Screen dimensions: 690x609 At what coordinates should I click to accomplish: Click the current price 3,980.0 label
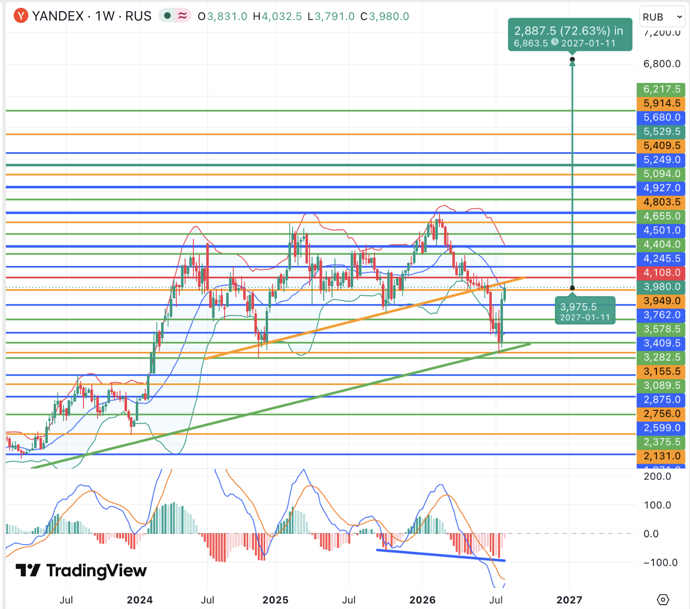tap(661, 287)
